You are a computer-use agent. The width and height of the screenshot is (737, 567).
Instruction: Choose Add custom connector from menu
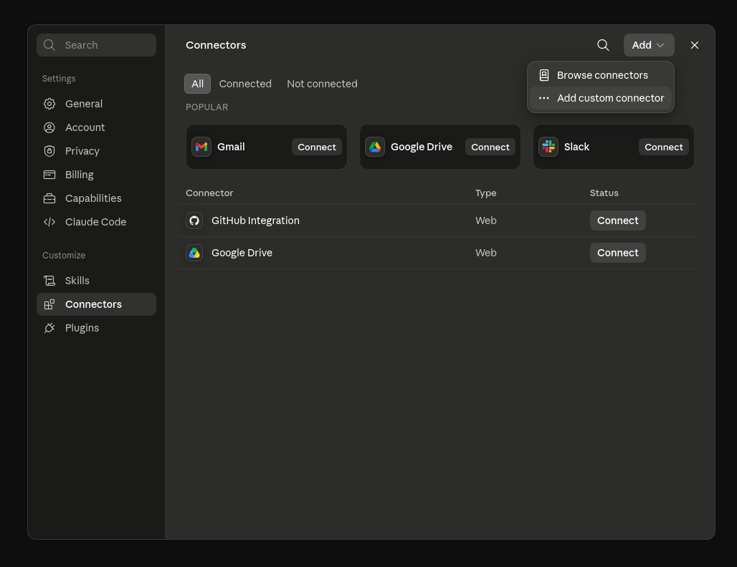click(600, 98)
